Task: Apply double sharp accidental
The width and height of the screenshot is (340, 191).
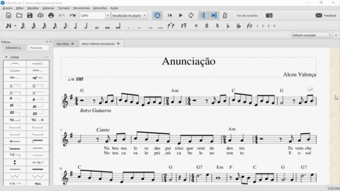Action: click(196, 26)
